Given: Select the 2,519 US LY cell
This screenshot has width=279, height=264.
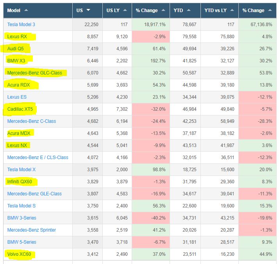Looking at the screenshot, I should [117, 230].
